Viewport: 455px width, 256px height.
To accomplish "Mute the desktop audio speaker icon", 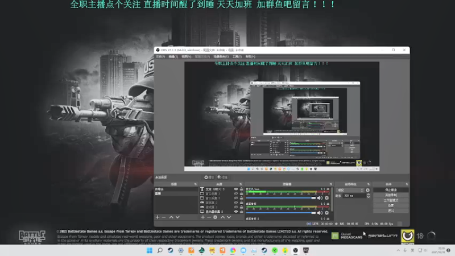I will (x=320, y=213).
